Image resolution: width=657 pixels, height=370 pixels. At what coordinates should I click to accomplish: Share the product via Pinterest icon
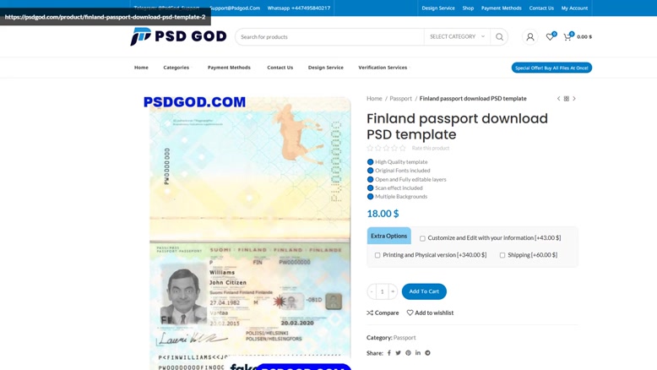click(x=408, y=353)
